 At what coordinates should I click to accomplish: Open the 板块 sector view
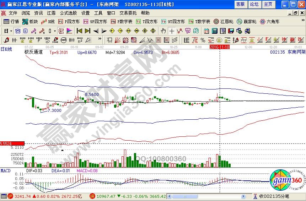[x=31, y=22]
